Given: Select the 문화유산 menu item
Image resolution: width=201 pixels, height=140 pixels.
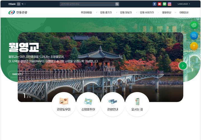Looking at the screenshot, I should [x=167, y=13].
